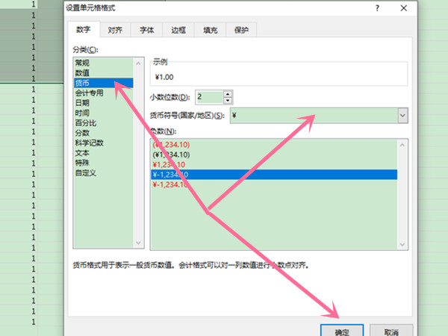Select 常规 in the category list
Viewport: 448px width, 336px height.
tap(82, 63)
